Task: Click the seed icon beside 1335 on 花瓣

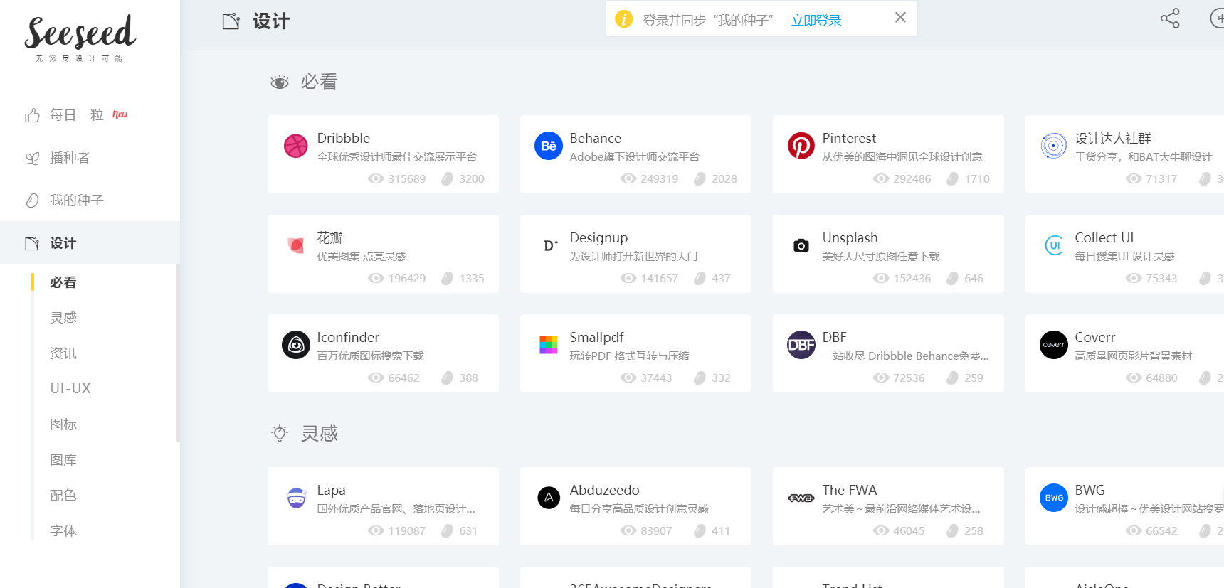Action: 447,278
